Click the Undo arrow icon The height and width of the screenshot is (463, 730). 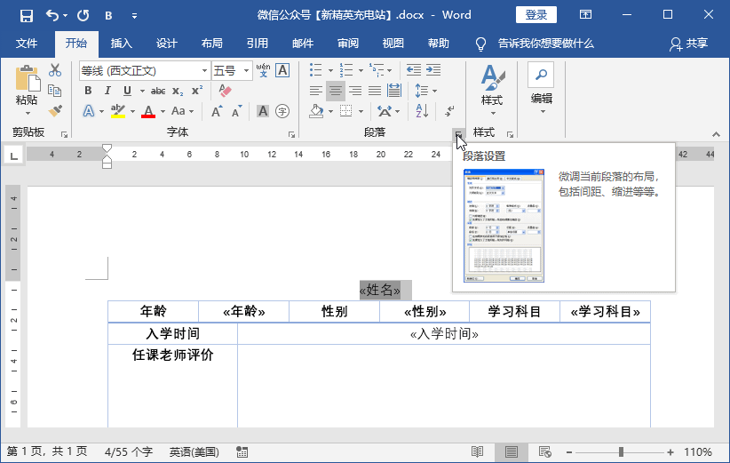pyautogui.click(x=52, y=16)
